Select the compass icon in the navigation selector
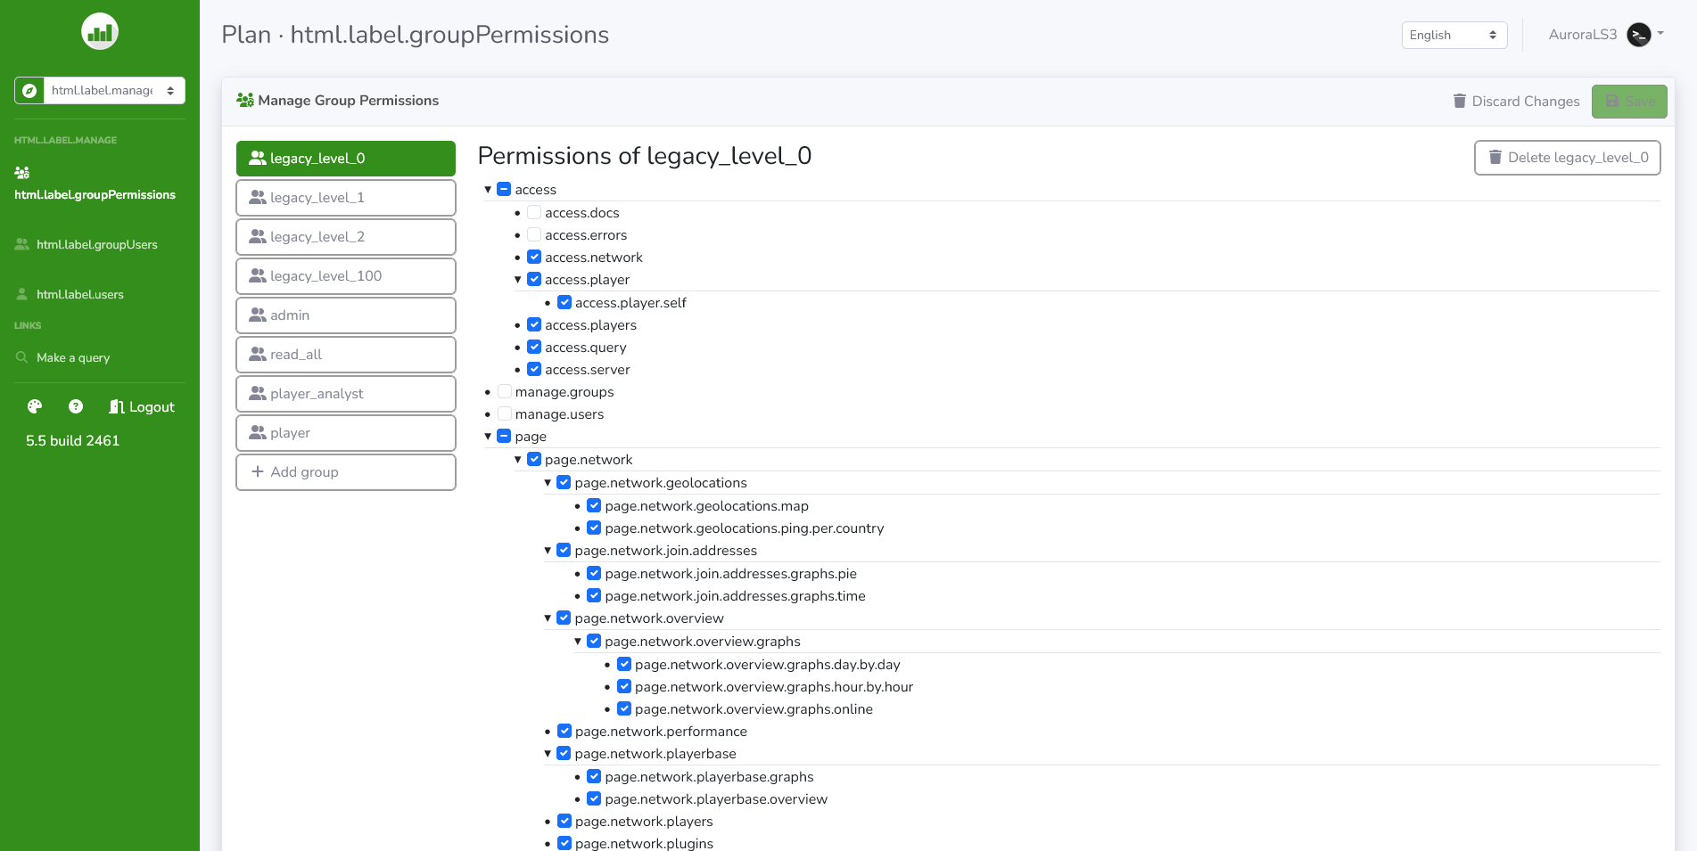 click(x=29, y=90)
